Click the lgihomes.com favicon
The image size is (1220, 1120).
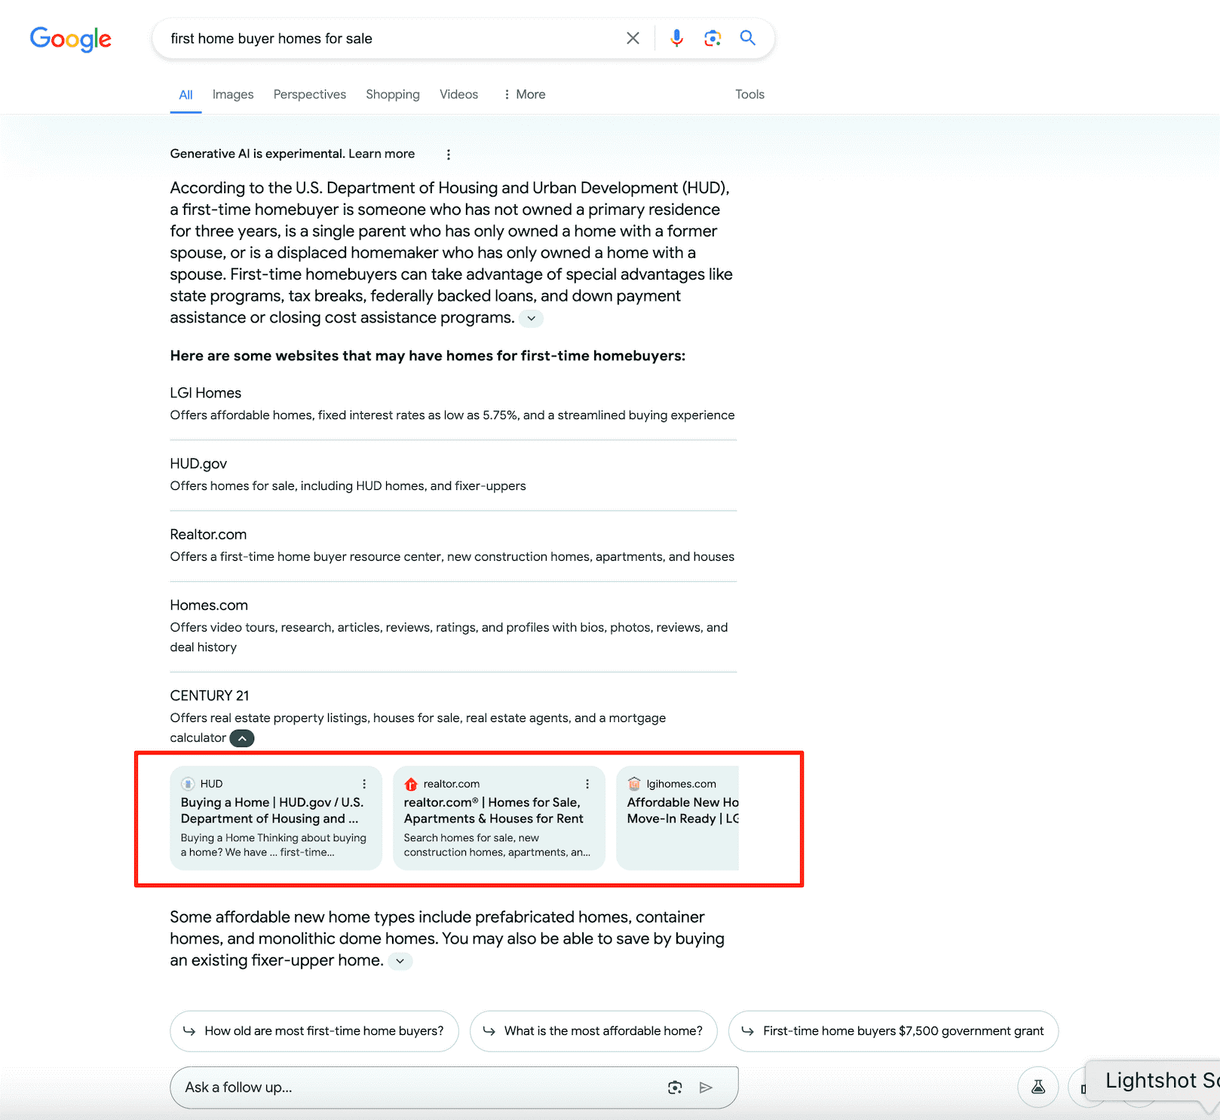point(634,784)
